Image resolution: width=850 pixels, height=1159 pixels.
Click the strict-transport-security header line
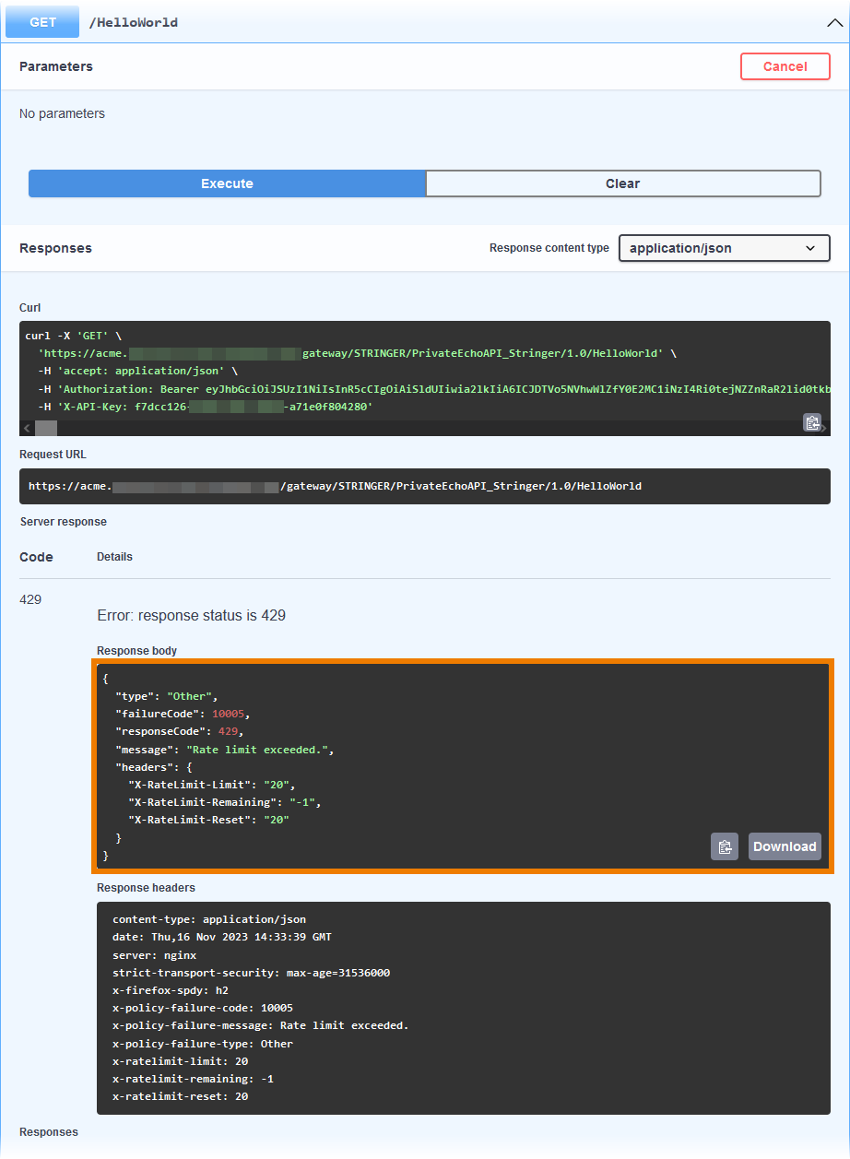coord(252,973)
